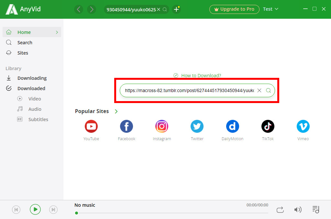
Task: Open the Downloading library section
Action: click(32, 78)
